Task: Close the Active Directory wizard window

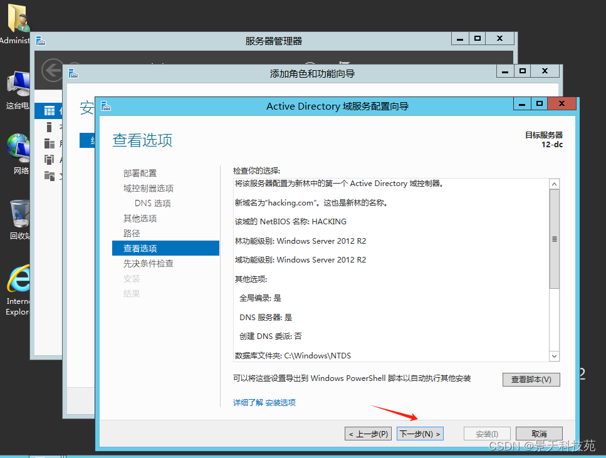Action: click(562, 104)
